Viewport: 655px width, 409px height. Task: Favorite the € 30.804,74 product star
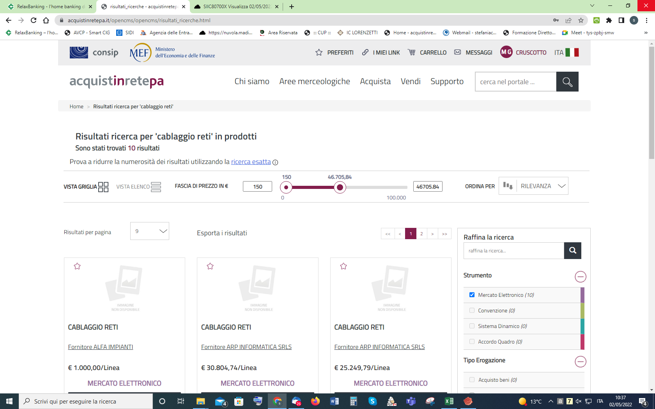coord(210,266)
